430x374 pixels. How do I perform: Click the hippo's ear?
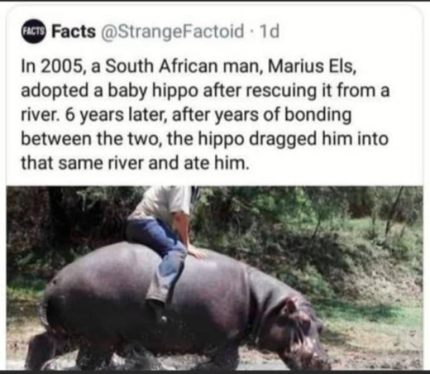(x=290, y=306)
